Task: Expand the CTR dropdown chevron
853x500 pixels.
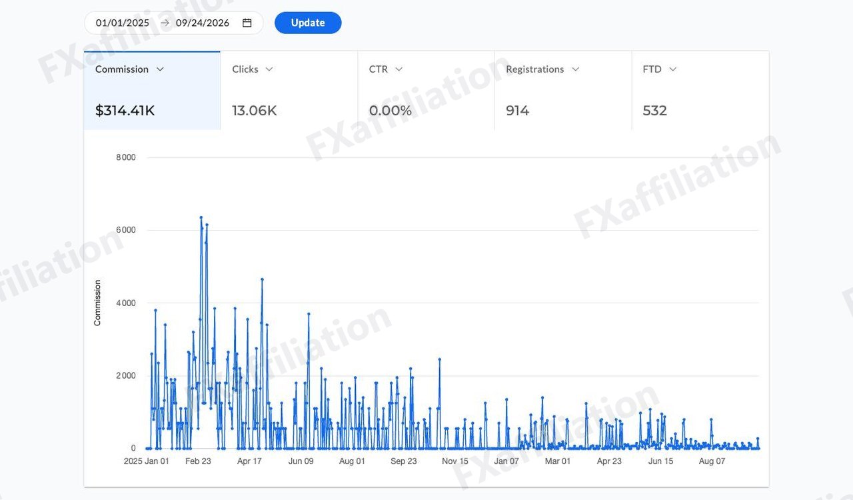Action: click(399, 69)
